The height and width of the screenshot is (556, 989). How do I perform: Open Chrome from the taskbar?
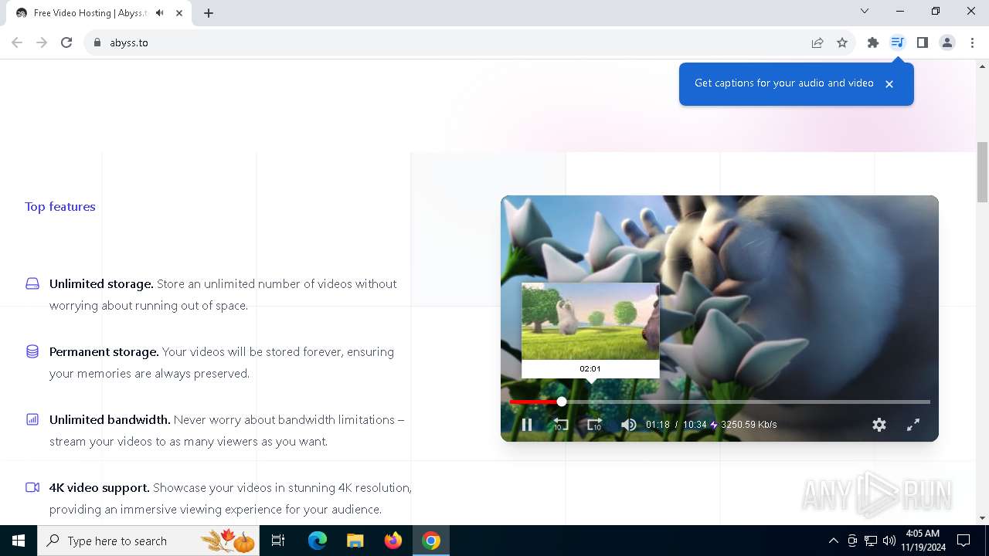click(x=431, y=541)
